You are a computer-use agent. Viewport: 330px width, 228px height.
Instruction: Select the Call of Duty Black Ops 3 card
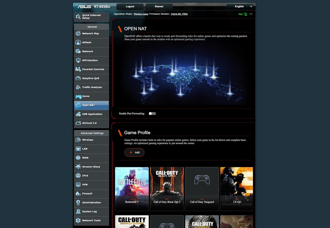[167, 189]
